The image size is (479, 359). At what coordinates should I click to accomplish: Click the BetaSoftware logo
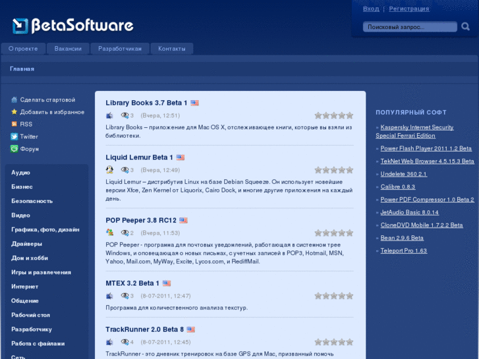[x=73, y=26]
